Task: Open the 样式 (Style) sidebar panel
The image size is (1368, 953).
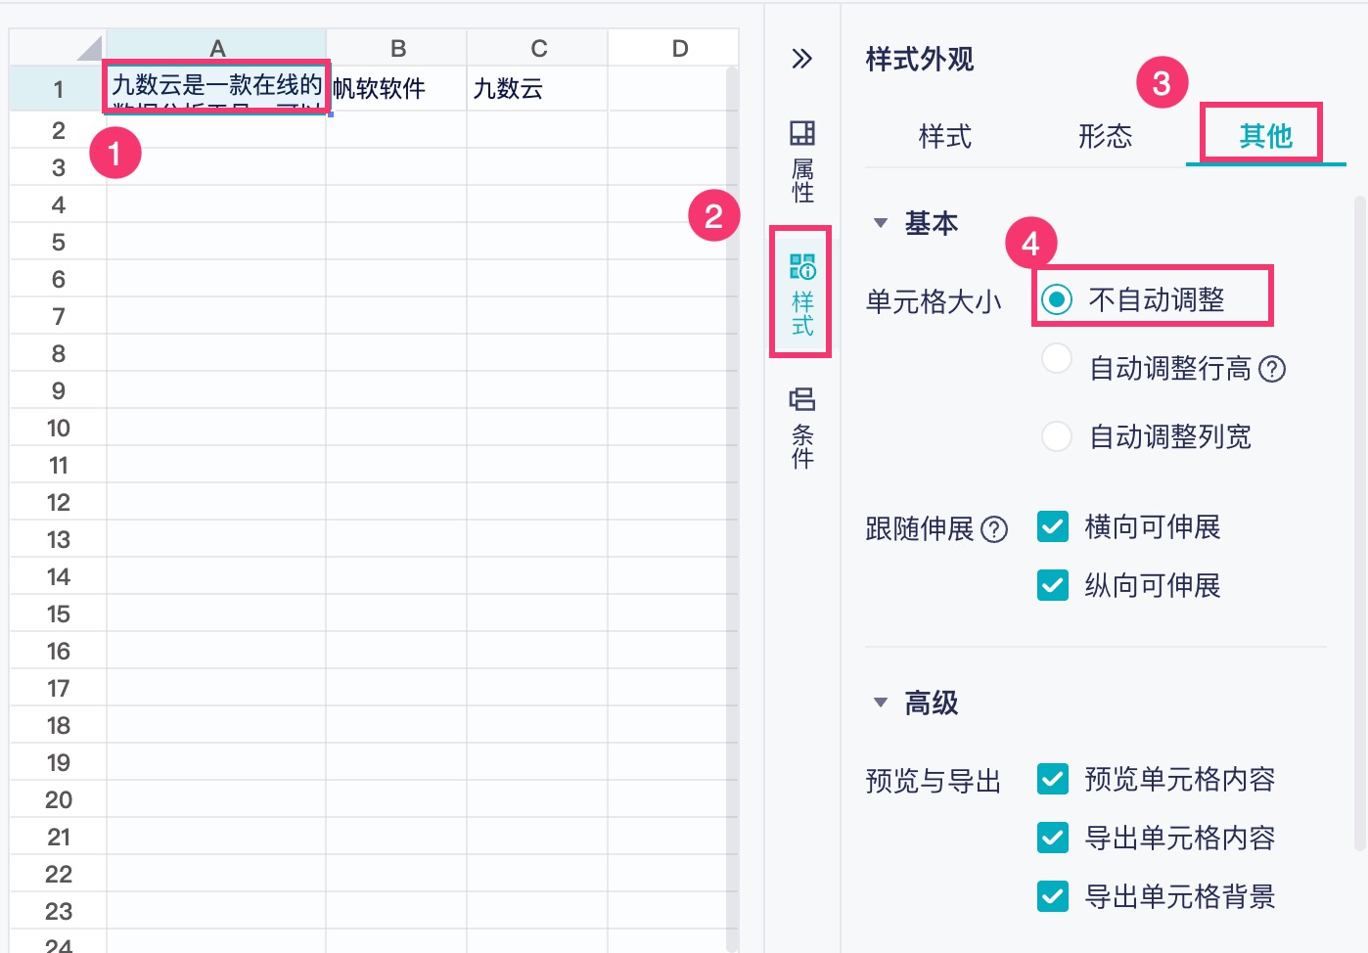Action: pyautogui.click(x=802, y=294)
